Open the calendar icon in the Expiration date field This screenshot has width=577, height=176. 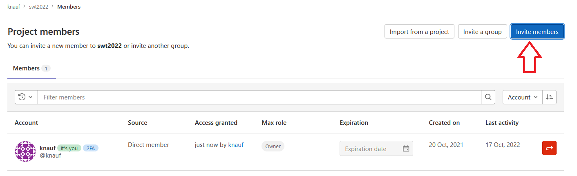click(x=406, y=149)
